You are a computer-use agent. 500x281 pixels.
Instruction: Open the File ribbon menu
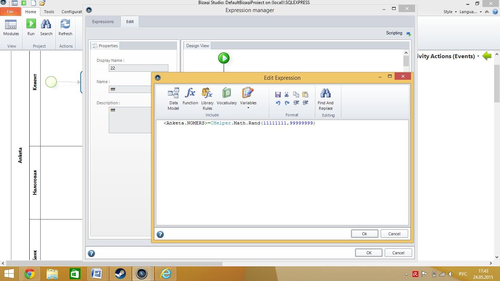(x=10, y=12)
